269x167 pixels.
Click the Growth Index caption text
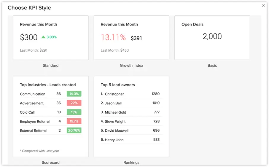click(131, 66)
